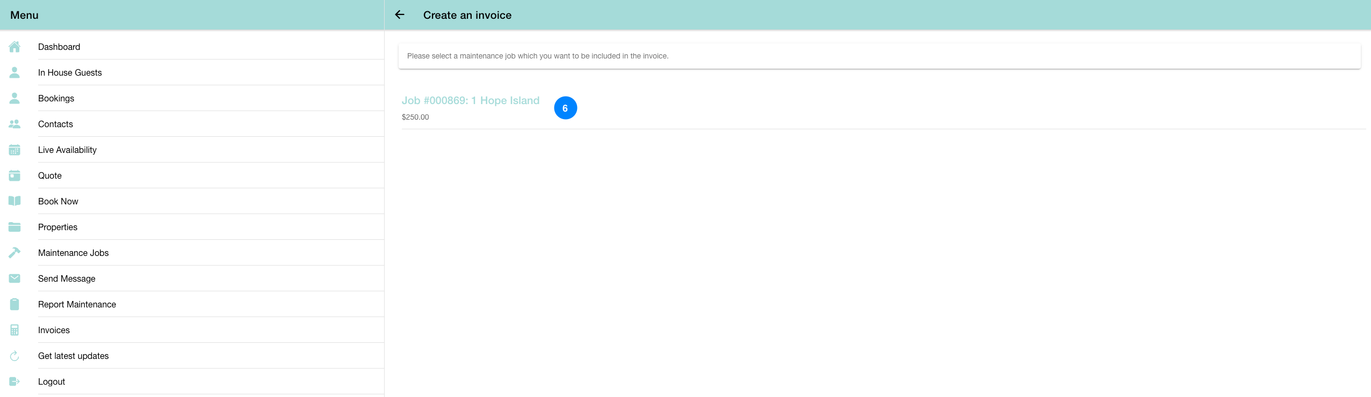1371x397 pixels.
Task: Select Quote from the side menu
Action: coord(49,175)
